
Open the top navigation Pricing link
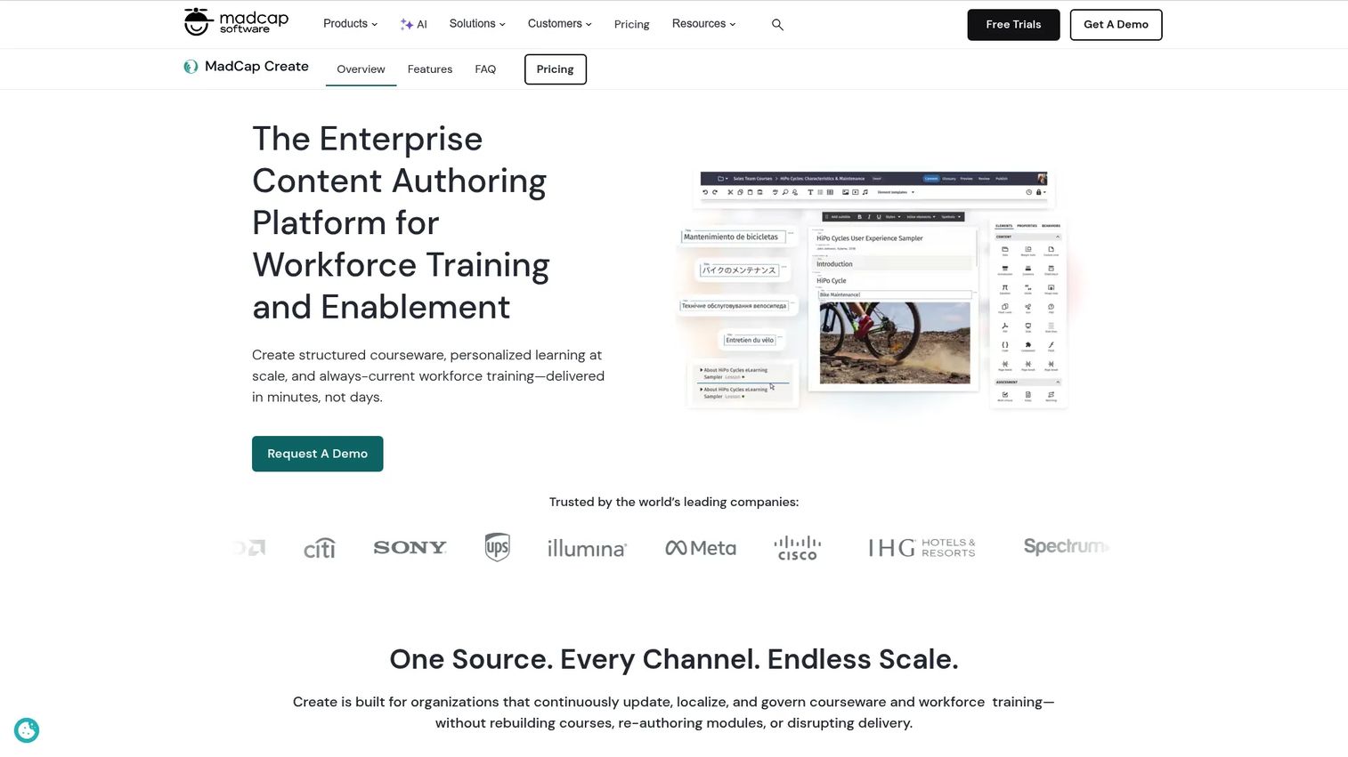[631, 25]
